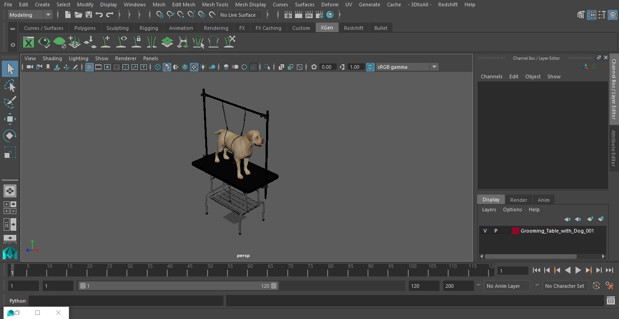Viewport: 619px width, 319px height.
Task: Switch to the Rigging shelf tab
Action: coord(149,28)
